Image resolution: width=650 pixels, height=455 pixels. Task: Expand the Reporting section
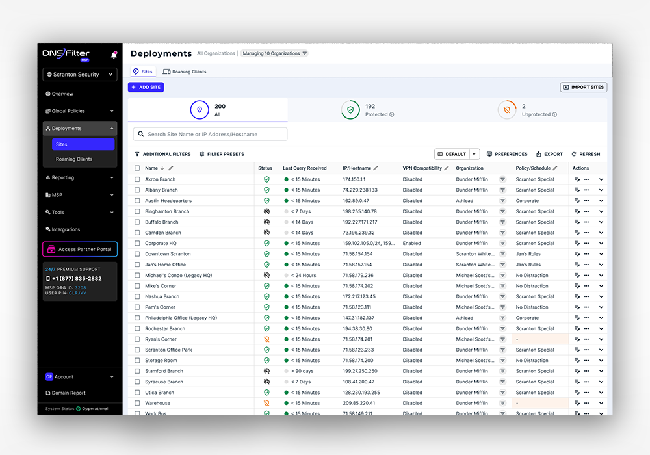tap(80, 177)
